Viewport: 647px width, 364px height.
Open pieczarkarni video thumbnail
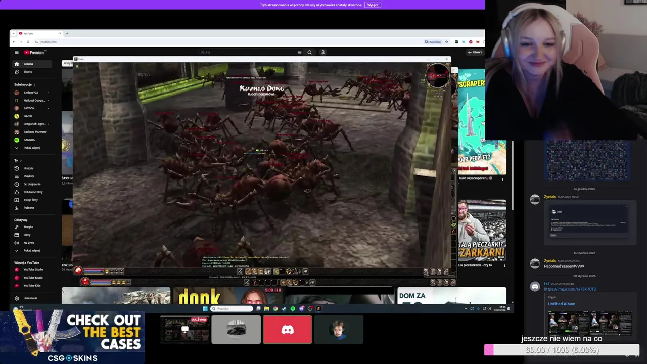(x=482, y=230)
